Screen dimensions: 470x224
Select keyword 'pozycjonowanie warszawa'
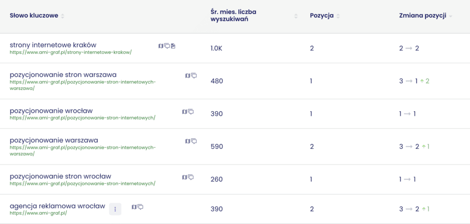click(x=54, y=140)
